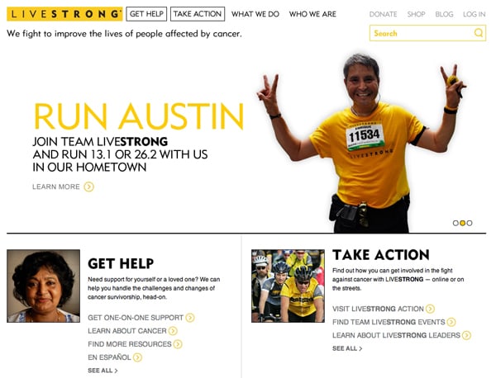Click the "We fight to improve the lives" tagline
Screen dimensions: 496x378
click(x=124, y=34)
